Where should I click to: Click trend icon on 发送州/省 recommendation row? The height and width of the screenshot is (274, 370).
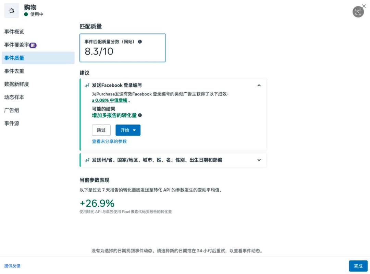[x=87, y=160]
